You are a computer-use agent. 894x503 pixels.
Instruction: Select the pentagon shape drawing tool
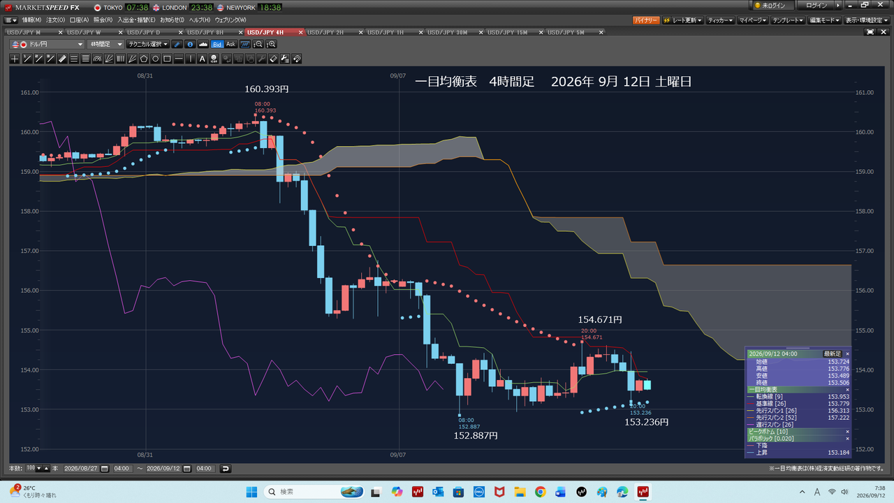click(144, 59)
